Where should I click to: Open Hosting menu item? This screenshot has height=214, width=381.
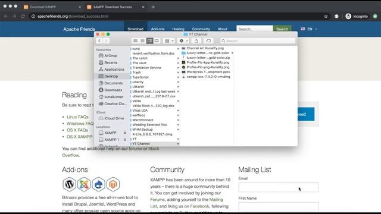179,29
